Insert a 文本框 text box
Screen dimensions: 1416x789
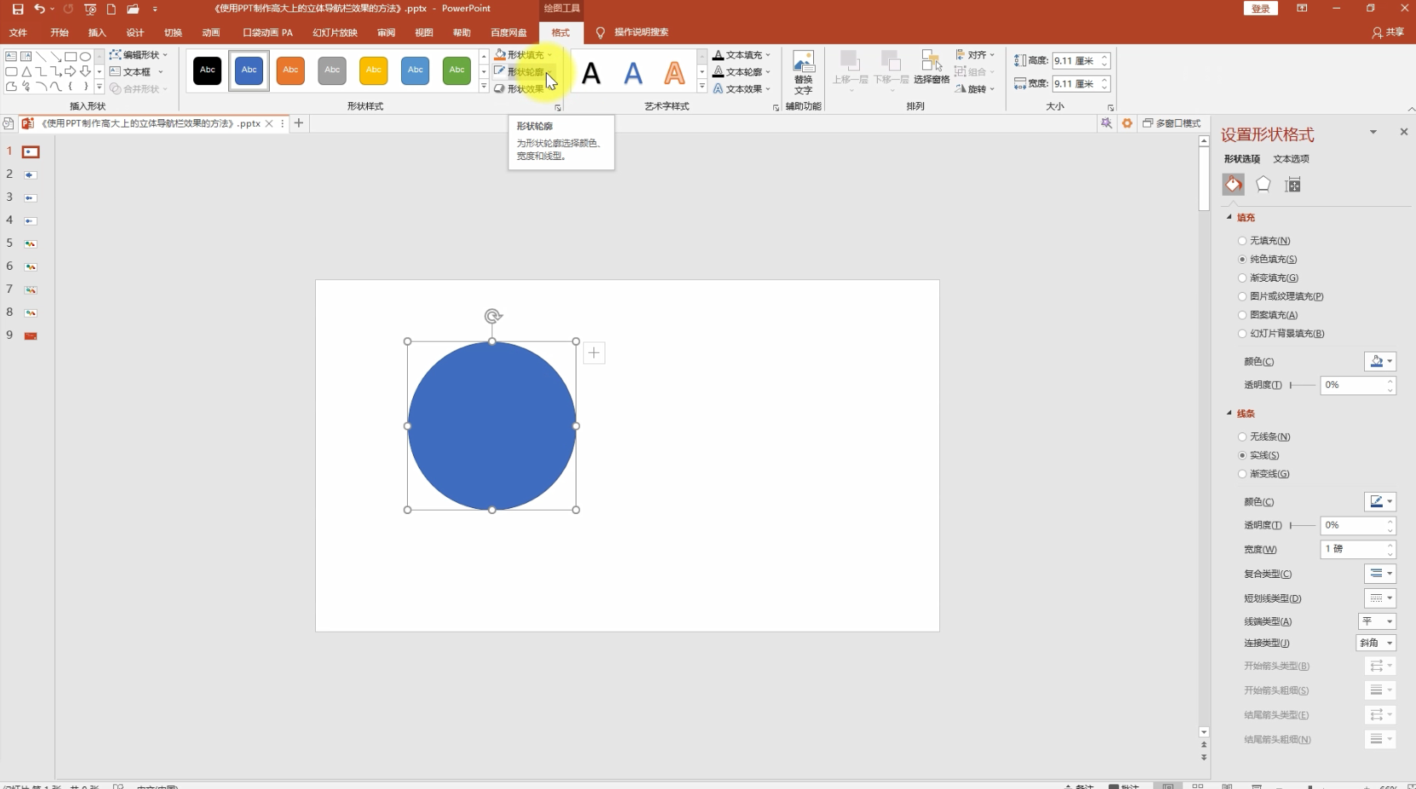[136, 71]
